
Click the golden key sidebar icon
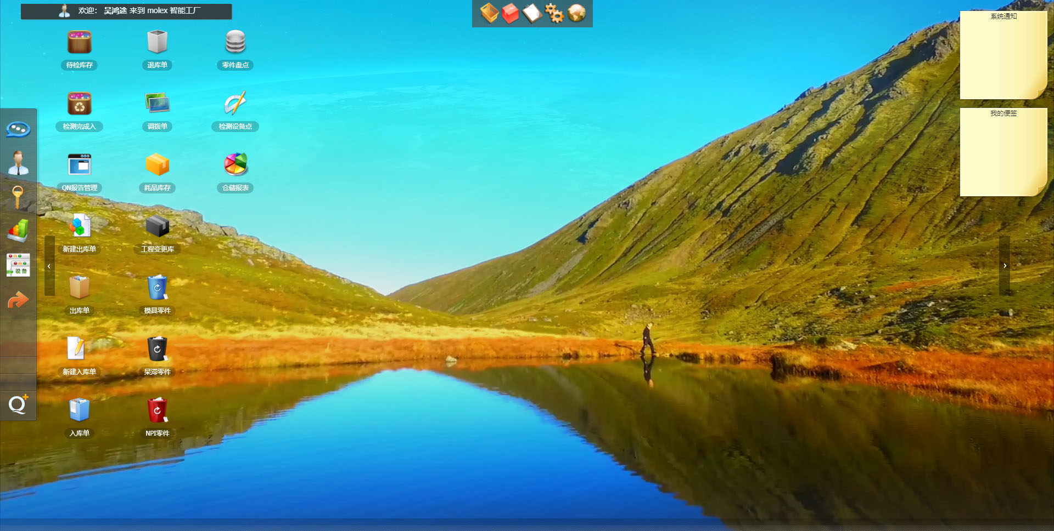[18, 197]
